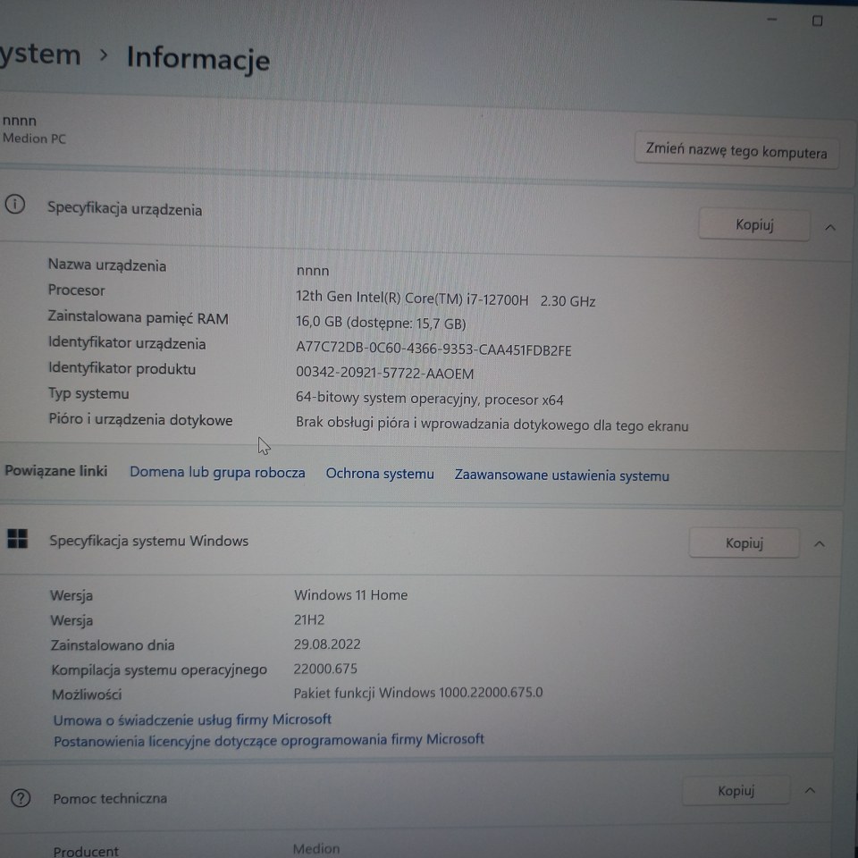Click the Specyfikacja urządzenia header
Viewport: 858px width, 858px height.
(x=124, y=209)
